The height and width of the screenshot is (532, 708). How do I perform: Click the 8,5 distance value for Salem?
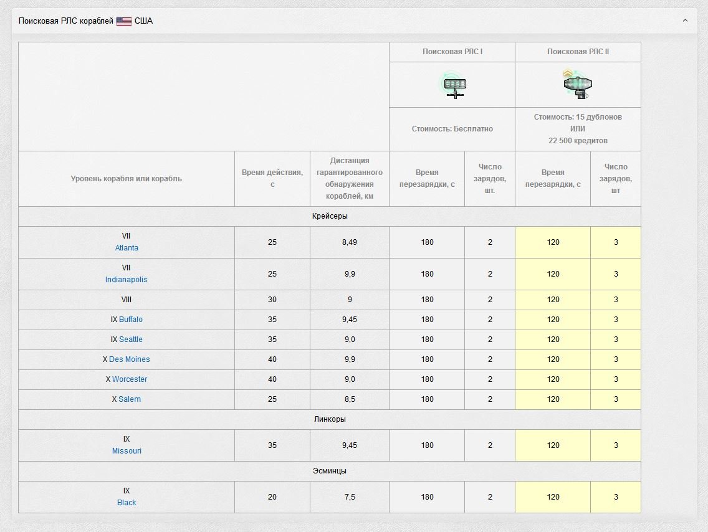(x=350, y=399)
